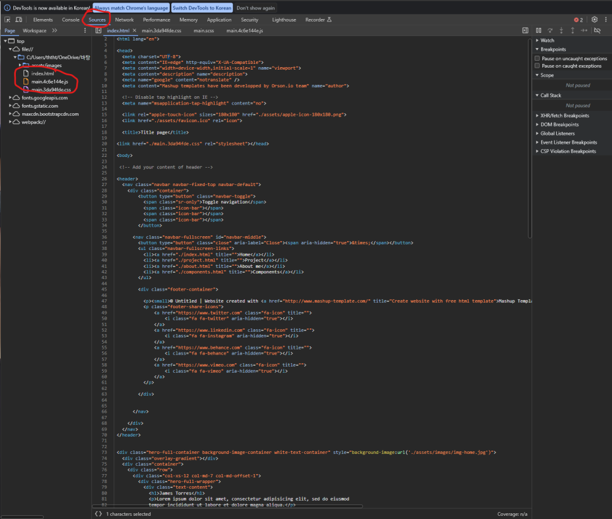Image resolution: width=612 pixels, height=519 pixels.
Task: Enable Pause on caught exceptions
Action: click(537, 66)
